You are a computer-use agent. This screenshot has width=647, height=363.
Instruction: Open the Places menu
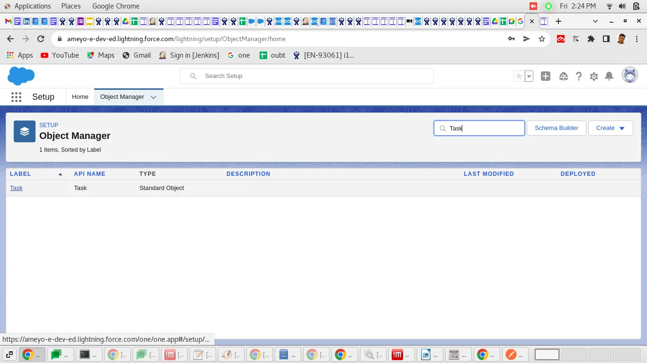[71, 6]
